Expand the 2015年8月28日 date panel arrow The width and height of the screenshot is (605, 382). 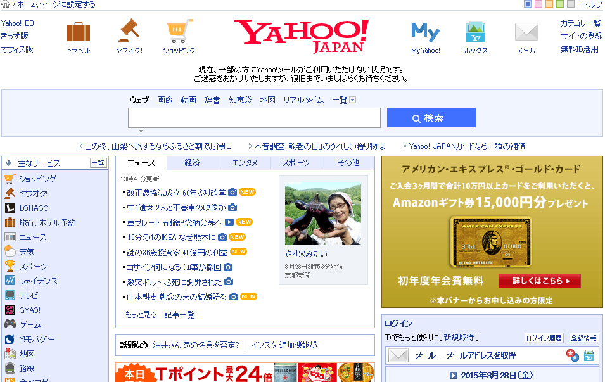[x=453, y=375]
